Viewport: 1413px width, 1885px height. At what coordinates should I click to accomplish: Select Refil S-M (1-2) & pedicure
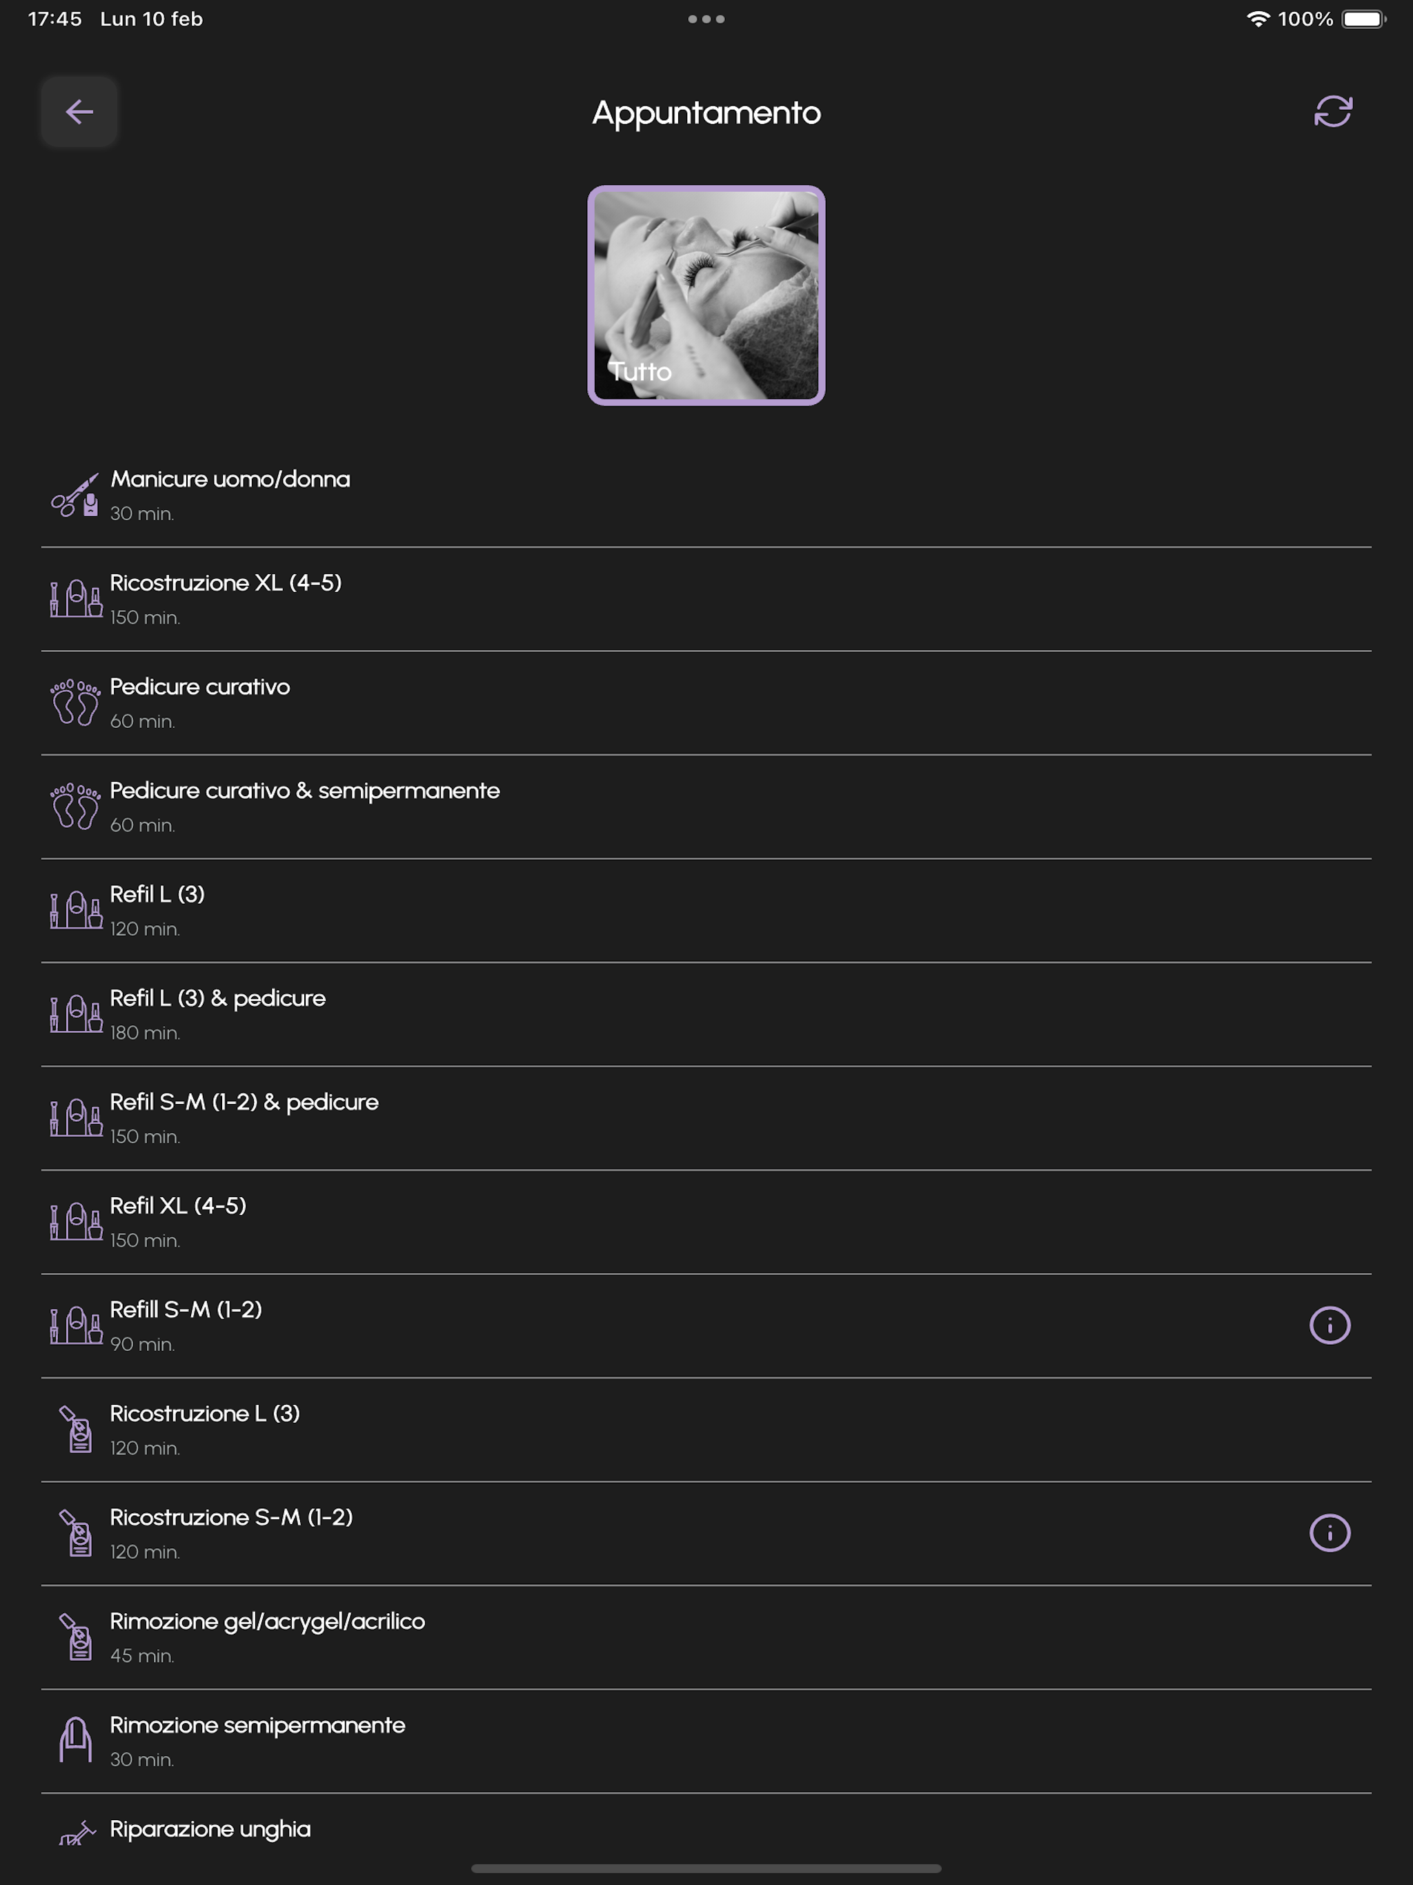point(706,1118)
